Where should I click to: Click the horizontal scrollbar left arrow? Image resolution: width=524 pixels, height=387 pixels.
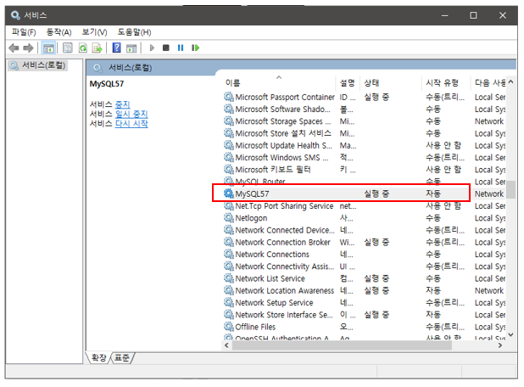[x=227, y=345]
